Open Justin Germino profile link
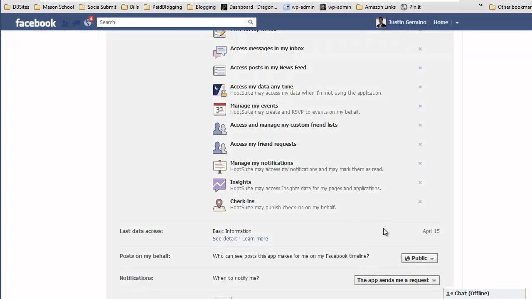Screen dimensions: 532x299 point(407,22)
